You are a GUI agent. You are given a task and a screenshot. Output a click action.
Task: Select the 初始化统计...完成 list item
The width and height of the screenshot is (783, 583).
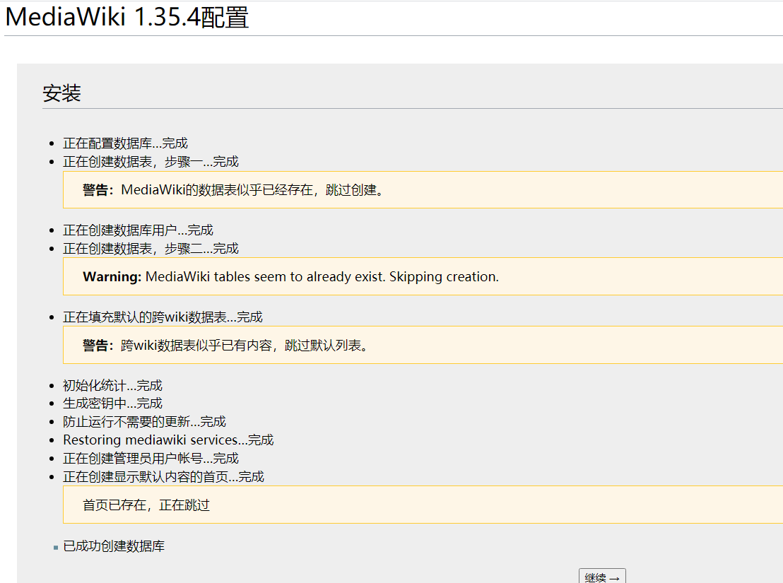(x=112, y=385)
